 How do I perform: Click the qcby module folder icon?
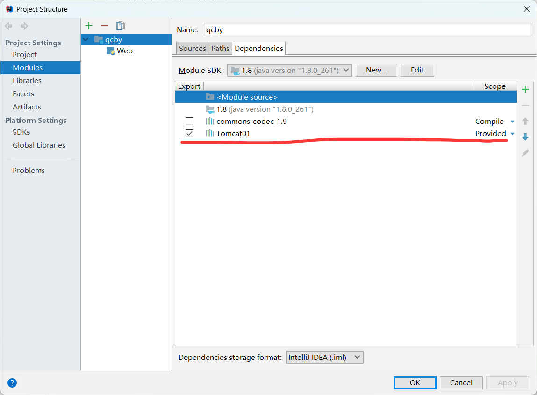click(x=99, y=39)
